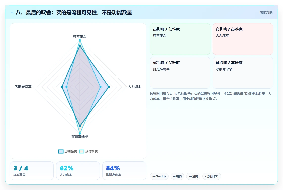The image size is (283, 190).
Task: Toggle the 执行难度 dataset via its legend swatch
Action: [82, 151]
